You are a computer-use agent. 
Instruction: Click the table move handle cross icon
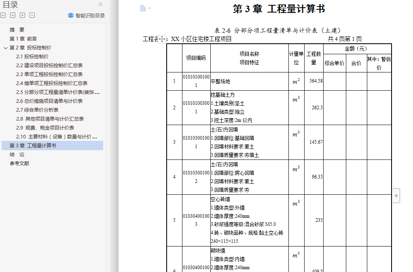[162, 39]
